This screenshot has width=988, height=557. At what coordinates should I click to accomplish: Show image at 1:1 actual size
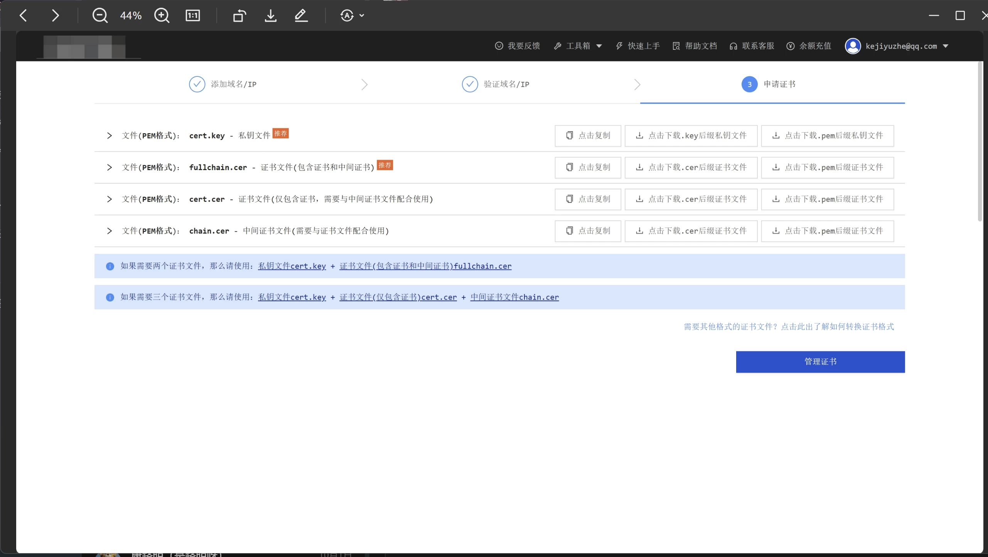click(192, 16)
